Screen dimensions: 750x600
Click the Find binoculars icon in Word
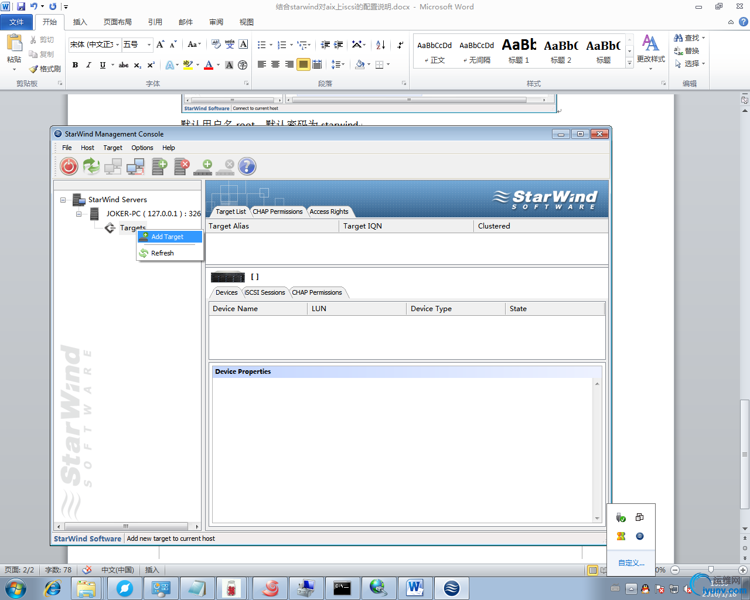(679, 37)
